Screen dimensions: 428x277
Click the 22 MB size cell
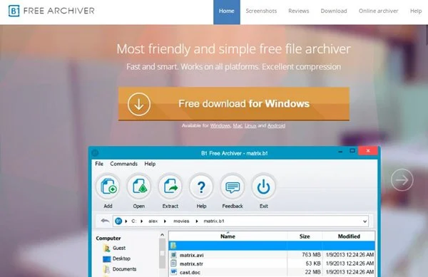point(313,272)
